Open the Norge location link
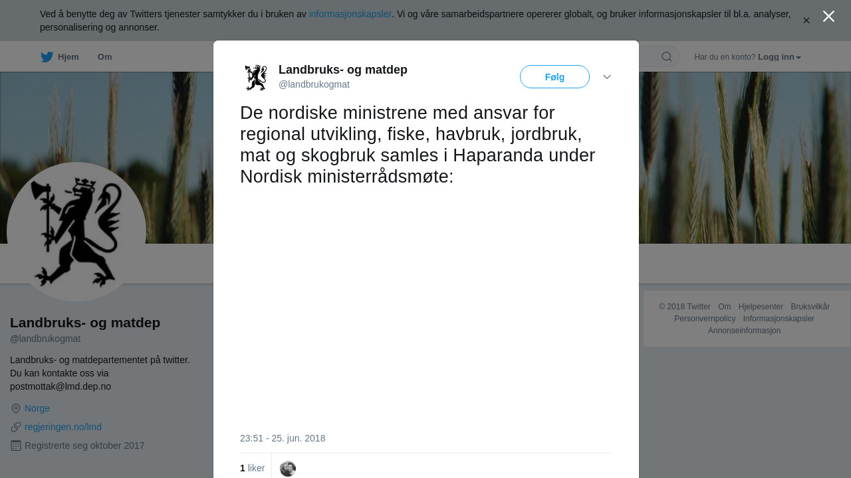The image size is (851, 478). coord(37,408)
